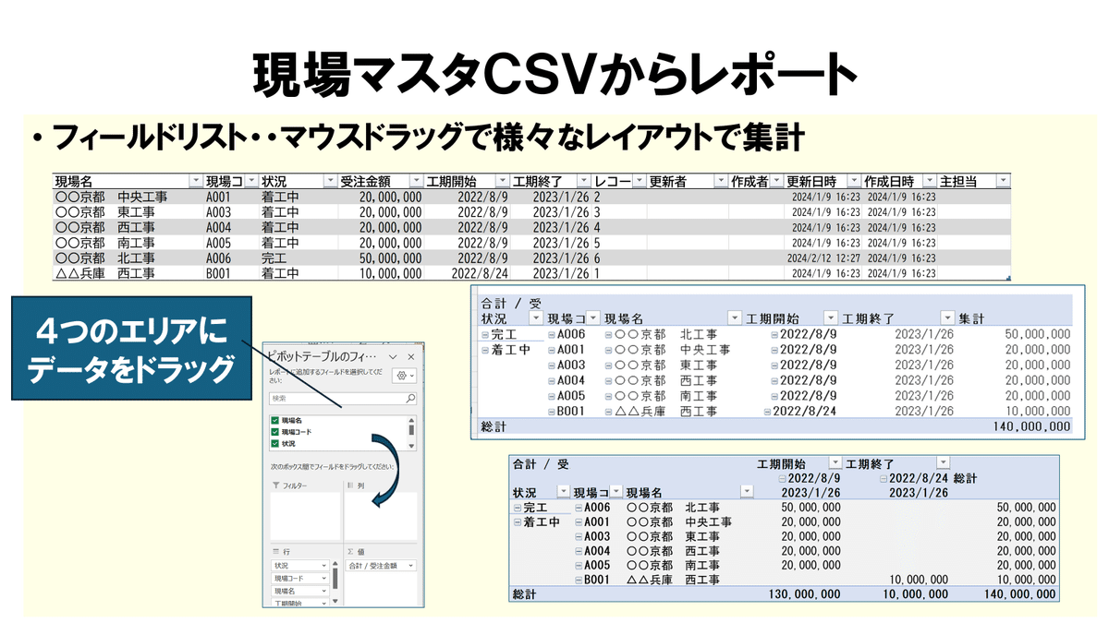
Task: Open 作成日時 filter arrow in source table header
Action: coord(931,181)
